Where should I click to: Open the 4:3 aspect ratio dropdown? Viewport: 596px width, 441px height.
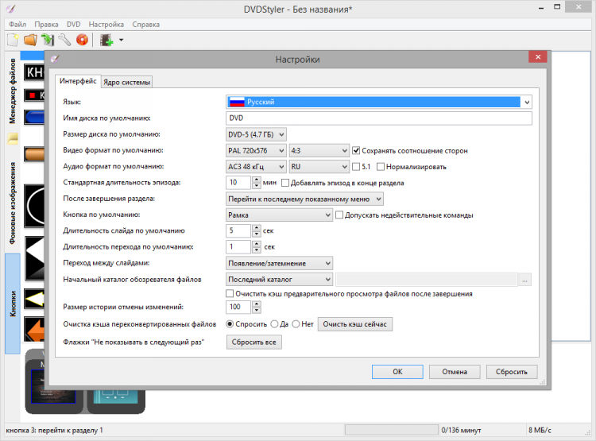coord(319,150)
